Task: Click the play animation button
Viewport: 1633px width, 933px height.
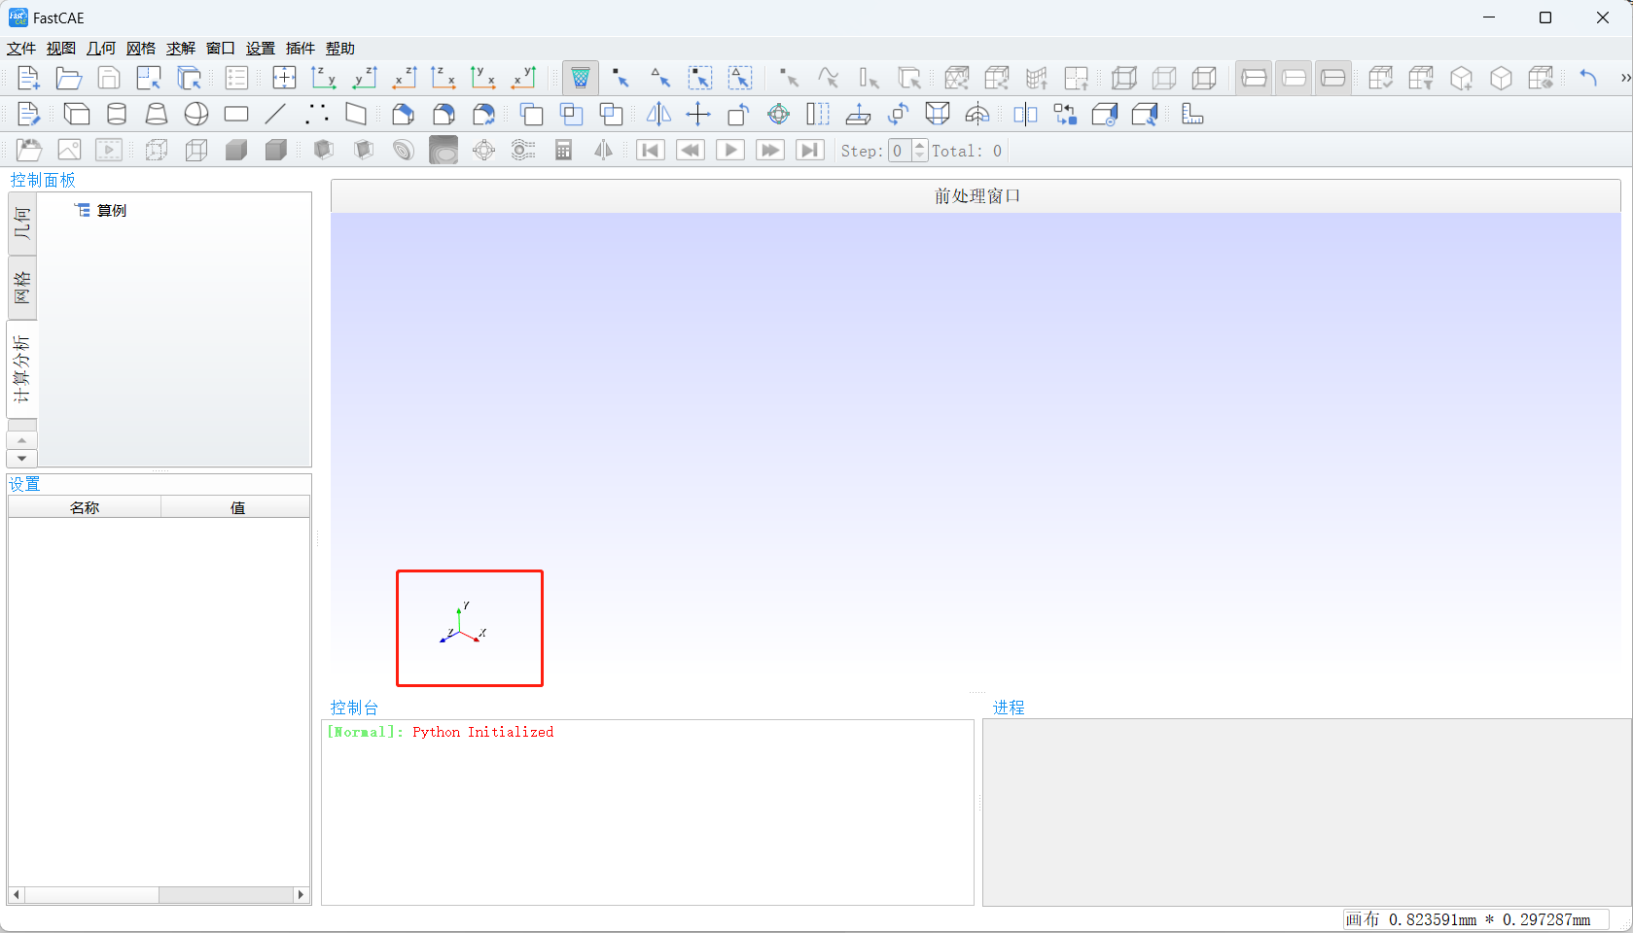Action: 730,151
